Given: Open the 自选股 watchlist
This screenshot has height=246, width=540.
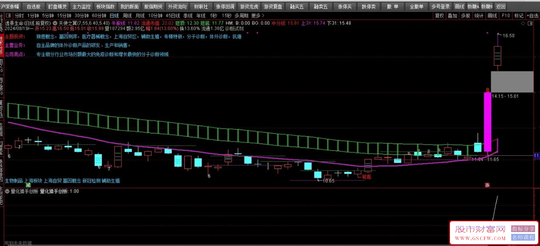Looking at the screenshot, I should [34, 7].
